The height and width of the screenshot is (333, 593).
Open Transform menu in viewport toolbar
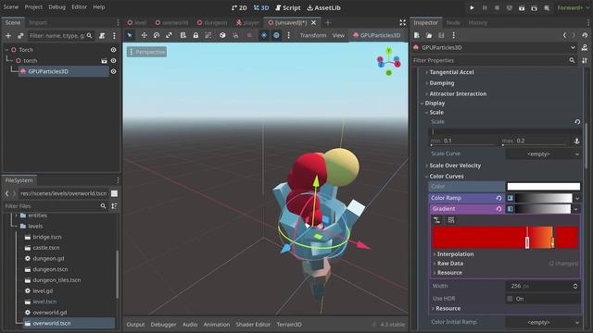tap(313, 35)
